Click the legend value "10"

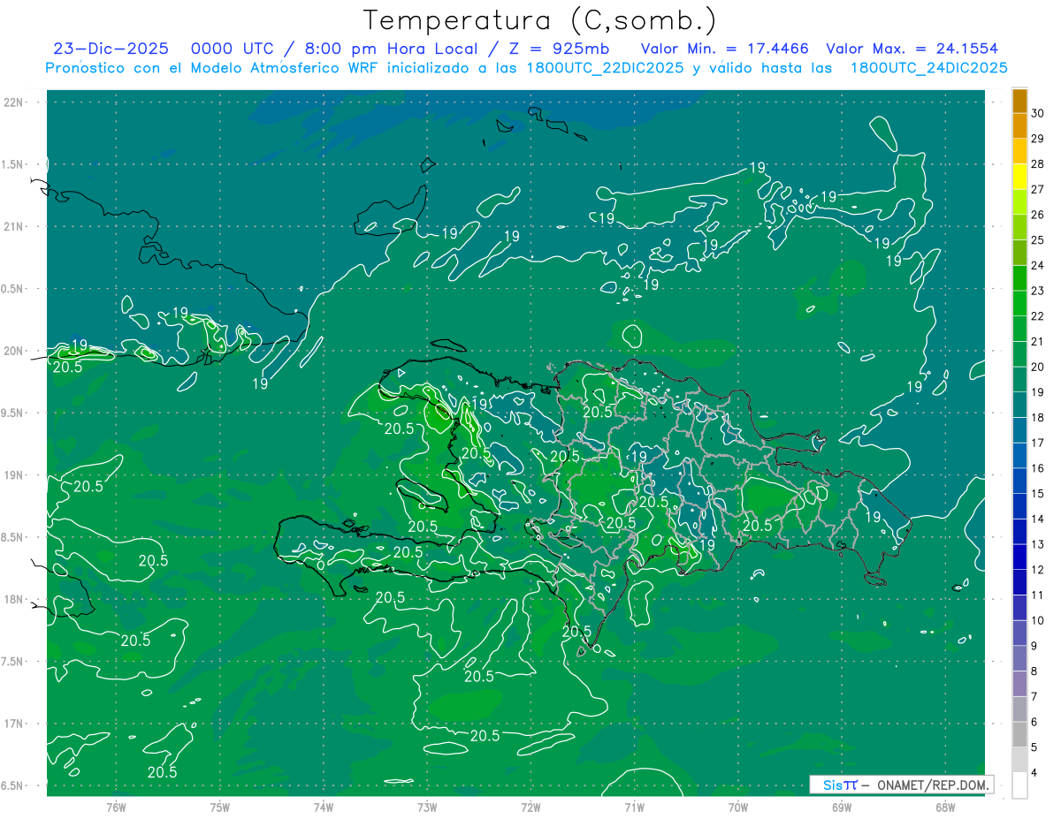pos(1037,620)
